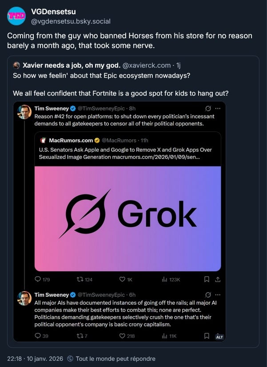Click the reply icon showing 179

tap(38, 279)
